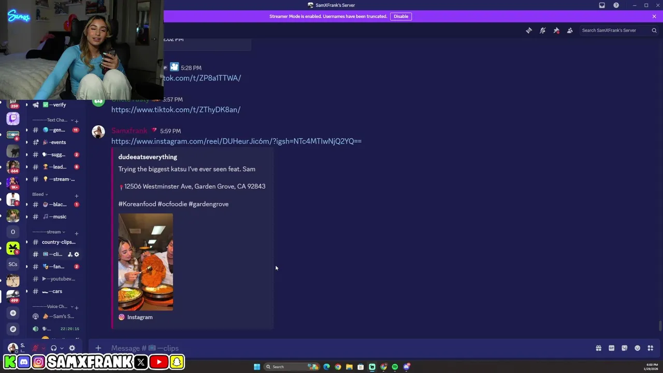Open the katsu reel thumbnail

pyautogui.click(x=146, y=262)
